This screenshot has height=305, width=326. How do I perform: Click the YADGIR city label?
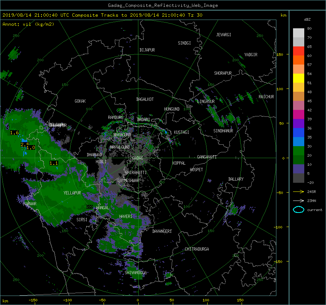[251, 55]
